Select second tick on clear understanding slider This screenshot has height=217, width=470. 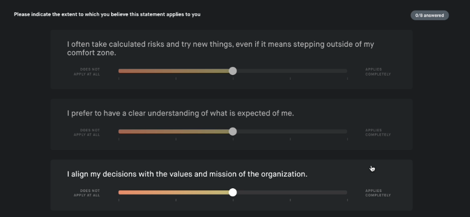coord(176,131)
